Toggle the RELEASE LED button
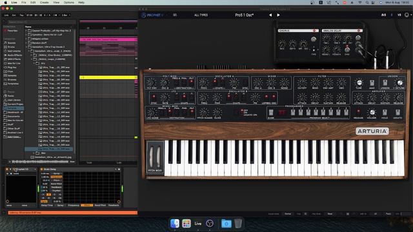This screenshot has width=413, height=232. [x=358, y=111]
